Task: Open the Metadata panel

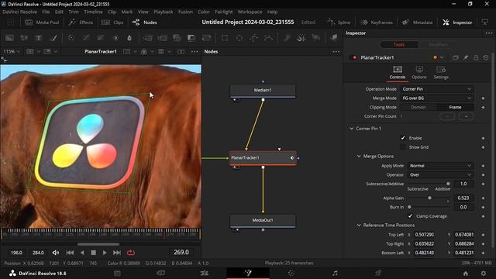Action: point(417,22)
